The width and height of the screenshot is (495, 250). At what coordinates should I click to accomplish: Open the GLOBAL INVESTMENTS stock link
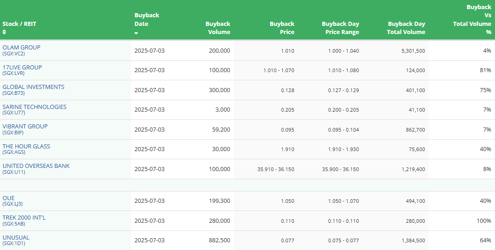34,87
